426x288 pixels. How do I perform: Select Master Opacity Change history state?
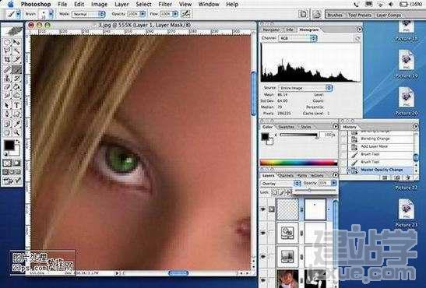(x=380, y=170)
